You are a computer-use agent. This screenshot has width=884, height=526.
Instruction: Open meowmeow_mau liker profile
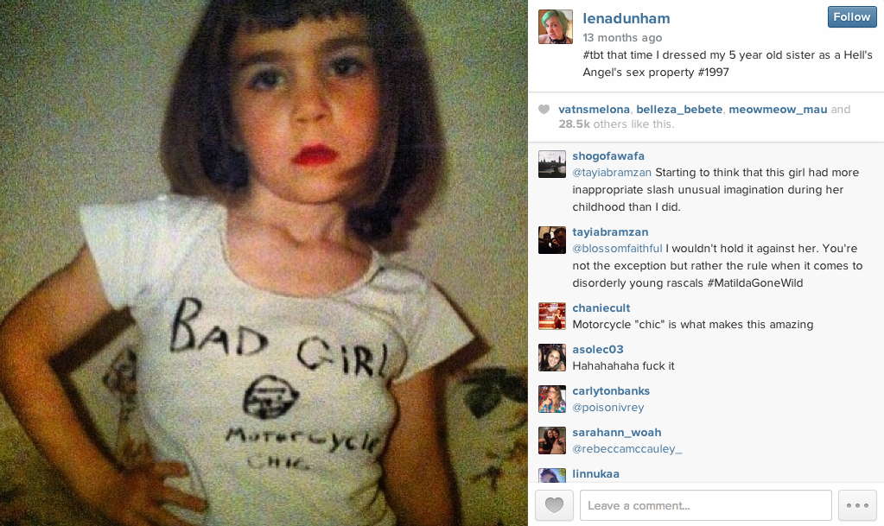[x=778, y=110]
